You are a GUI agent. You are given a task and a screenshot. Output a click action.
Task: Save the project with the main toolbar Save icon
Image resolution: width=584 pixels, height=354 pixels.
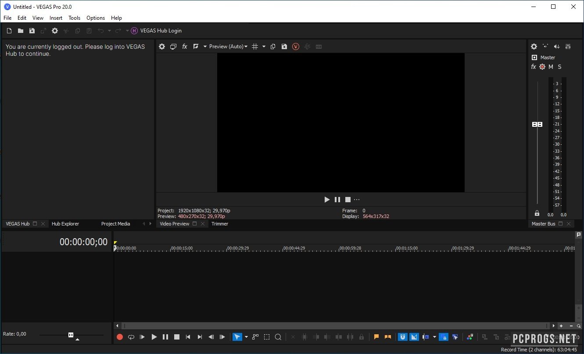coord(32,31)
